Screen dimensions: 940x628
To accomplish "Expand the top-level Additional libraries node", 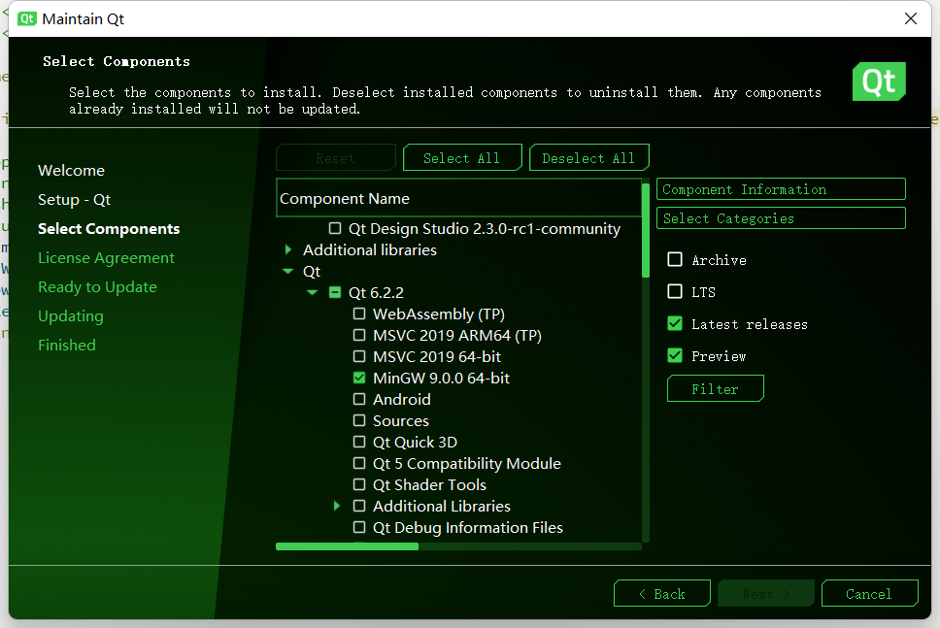I will [x=288, y=249].
